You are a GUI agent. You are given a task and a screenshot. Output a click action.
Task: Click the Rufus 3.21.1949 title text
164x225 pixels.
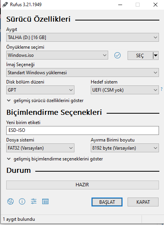click(x=26, y=5)
